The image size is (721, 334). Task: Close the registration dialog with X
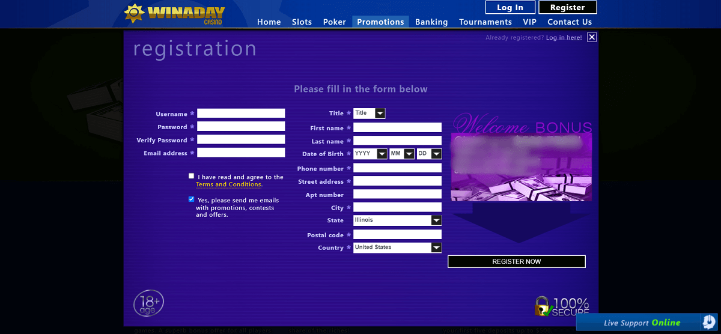coord(592,37)
